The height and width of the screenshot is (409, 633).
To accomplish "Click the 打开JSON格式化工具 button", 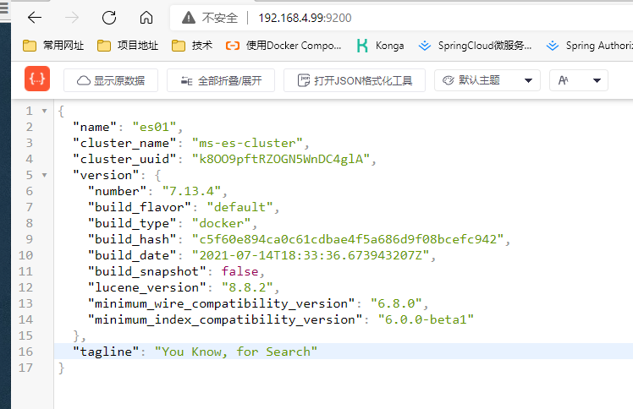I will pyautogui.click(x=355, y=80).
